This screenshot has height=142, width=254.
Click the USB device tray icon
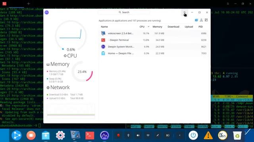(128, 135)
